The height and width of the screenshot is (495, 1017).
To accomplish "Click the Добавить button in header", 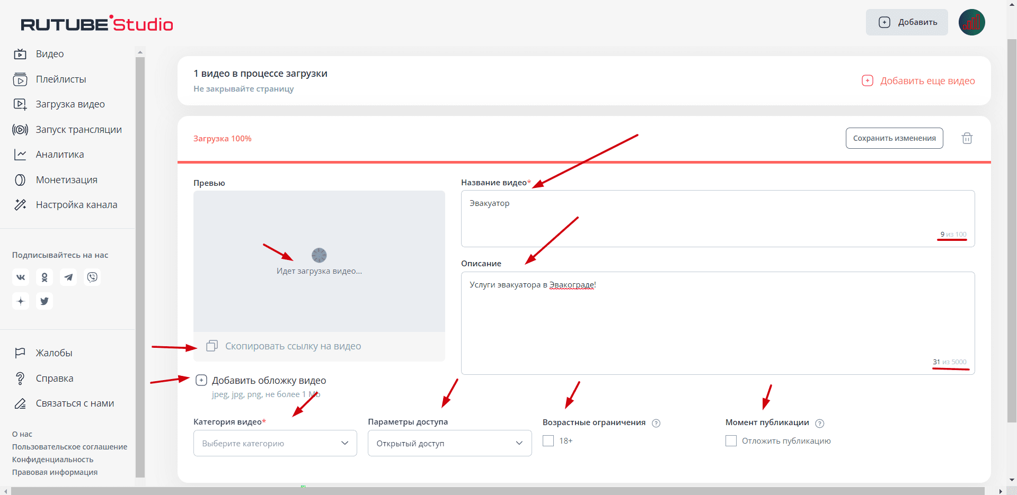I will point(907,22).
